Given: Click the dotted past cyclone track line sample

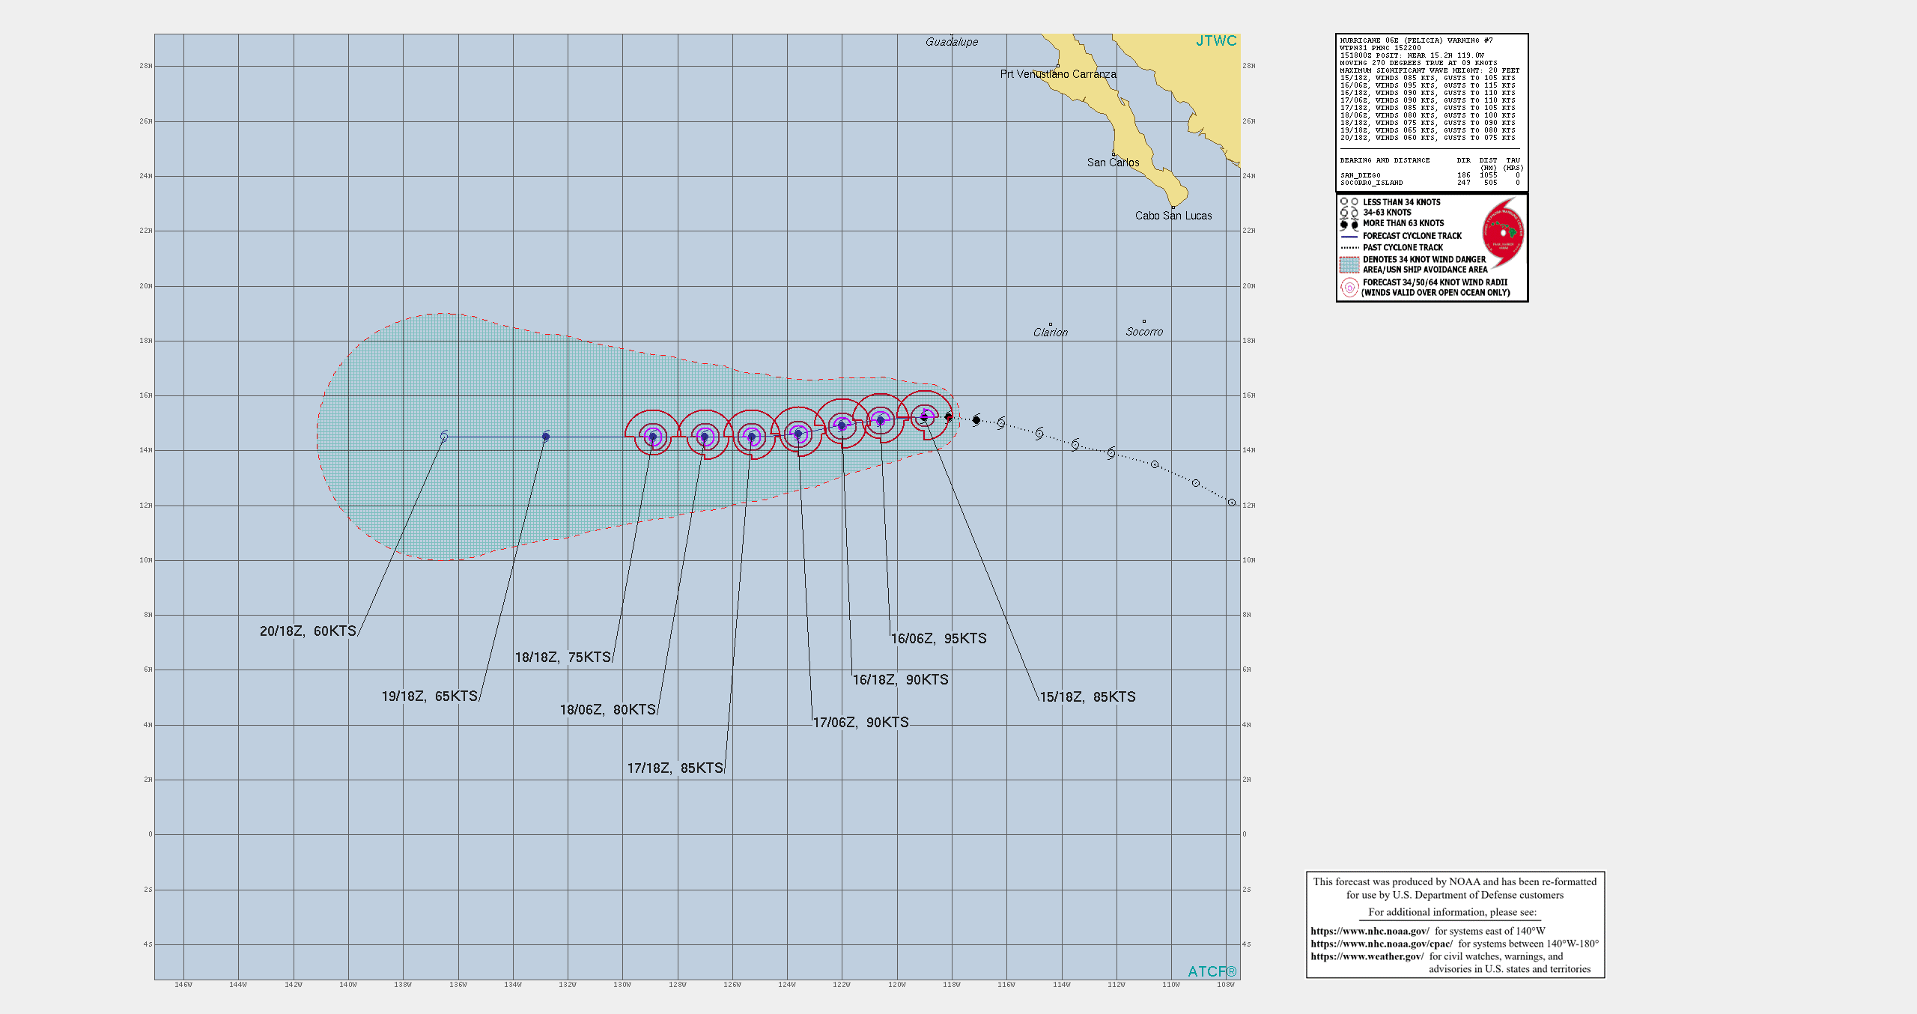Looking at the screenshot, I should tap(1349, 247).
